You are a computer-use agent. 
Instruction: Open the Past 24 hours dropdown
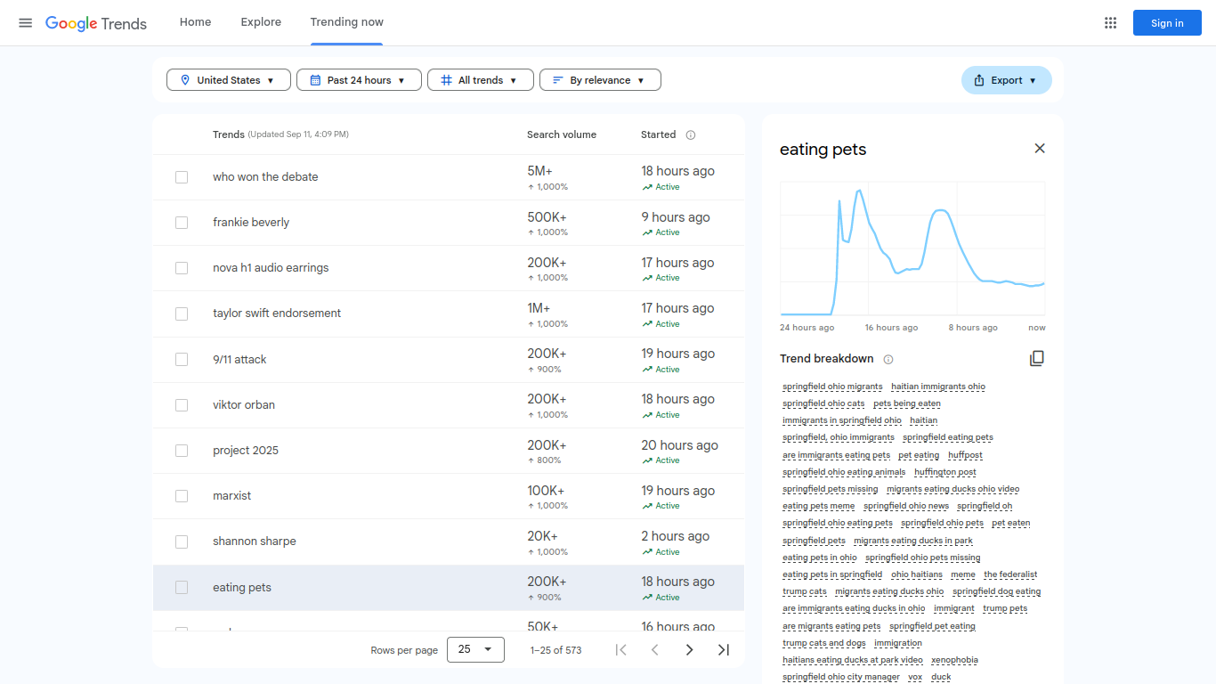point(359,80)
